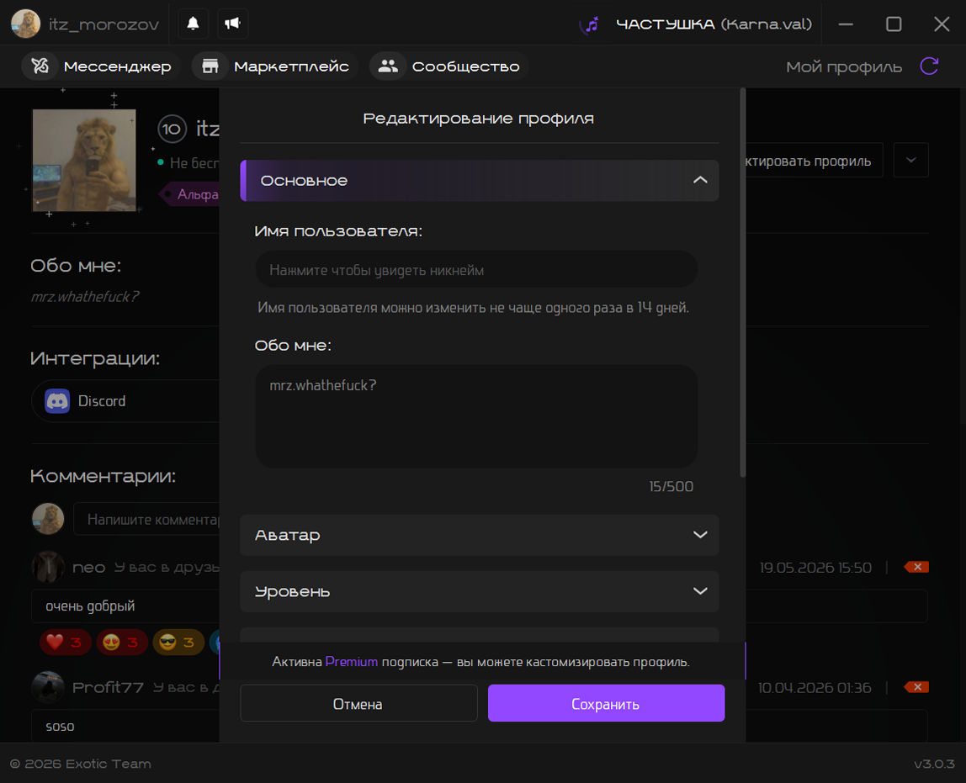This screenshot has width=966, height=783.
Task: Click the ЧАСТУШКА (Karna.val) track title
Action: coord(714,24)
